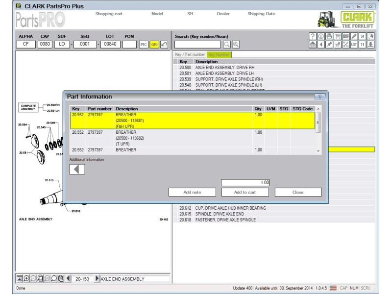The image size is (392, 294).
Task: Select row 20.539 SUPPORT, DRIVE AXLE SPINDLE (RH)
Action: coord(274,79)
